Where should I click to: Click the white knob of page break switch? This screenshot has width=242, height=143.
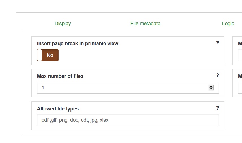click(x=40, y=55)
